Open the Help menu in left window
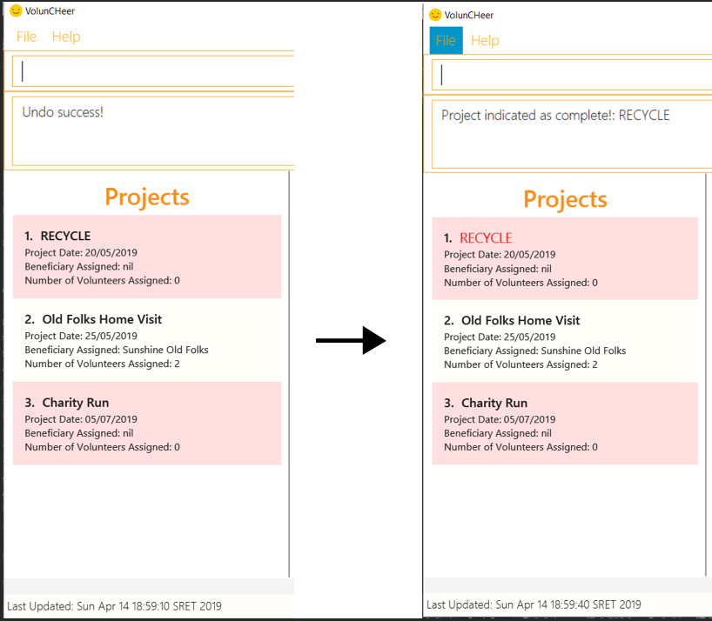 [x=66, y=37]
